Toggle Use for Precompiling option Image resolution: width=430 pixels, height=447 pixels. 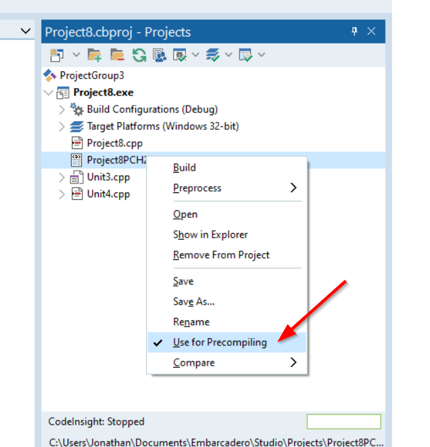[x=220, y=342]
